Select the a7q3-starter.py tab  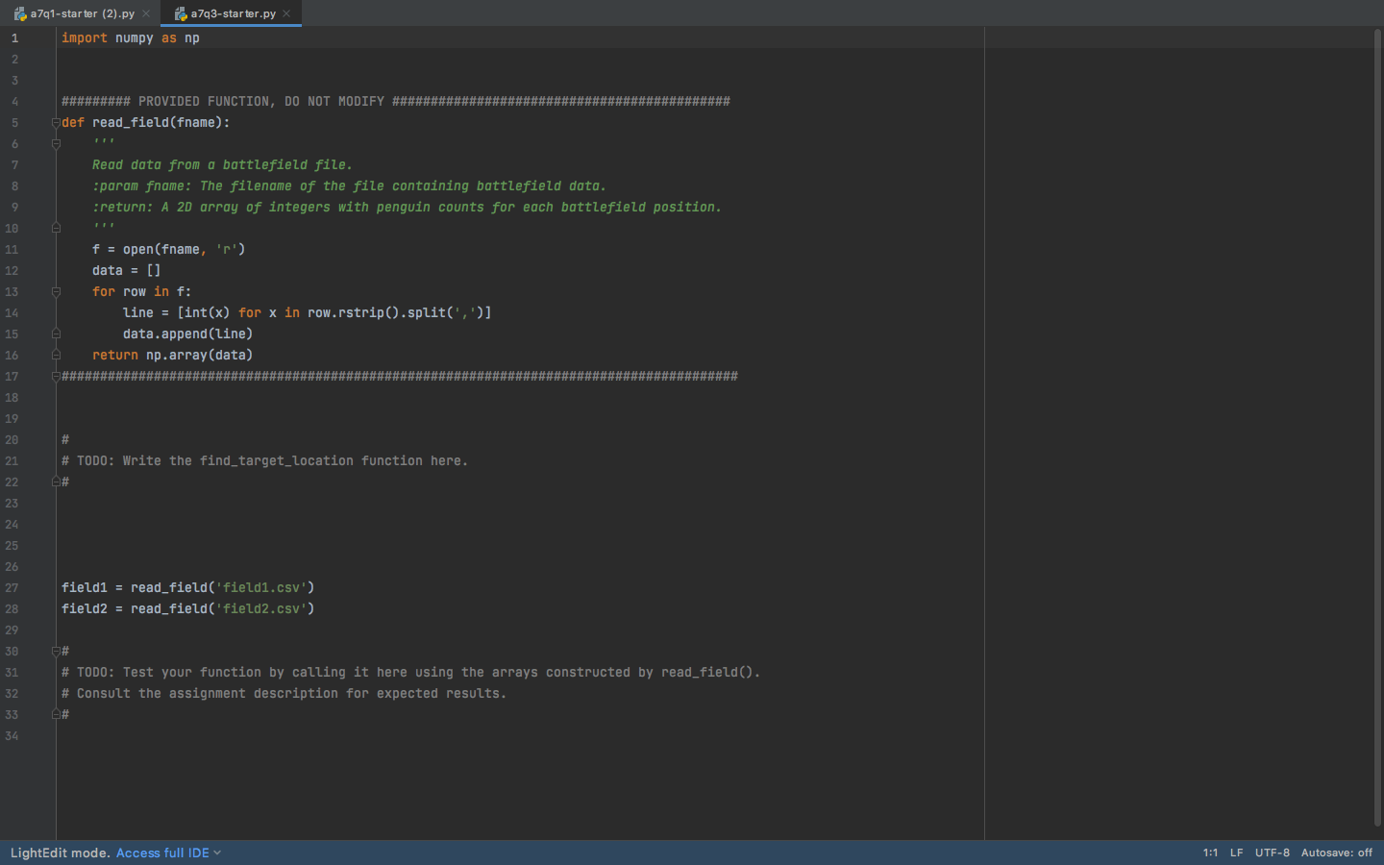(x=233, y=13)
